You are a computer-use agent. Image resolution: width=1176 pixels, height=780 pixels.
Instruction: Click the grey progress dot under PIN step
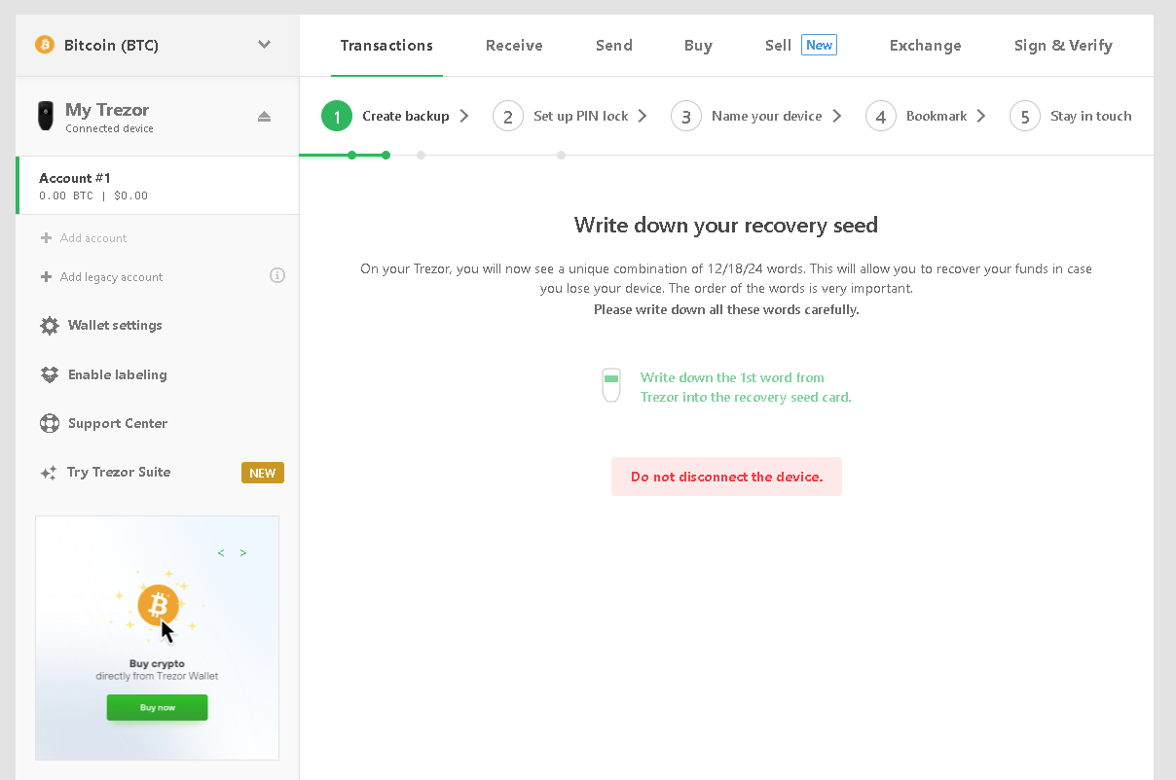point(561,155)
